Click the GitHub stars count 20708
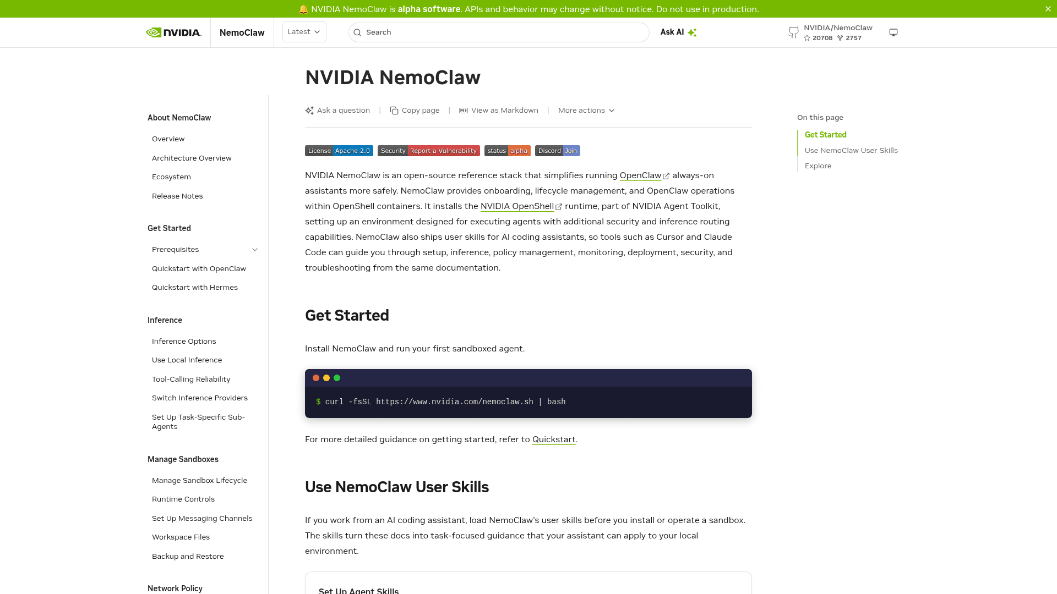This screenshot has height=594, width=1057. [x=818, y=38]
